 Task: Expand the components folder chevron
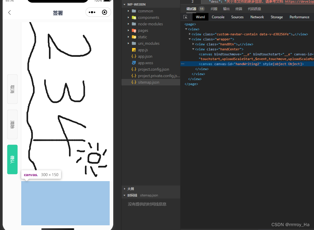128,18
